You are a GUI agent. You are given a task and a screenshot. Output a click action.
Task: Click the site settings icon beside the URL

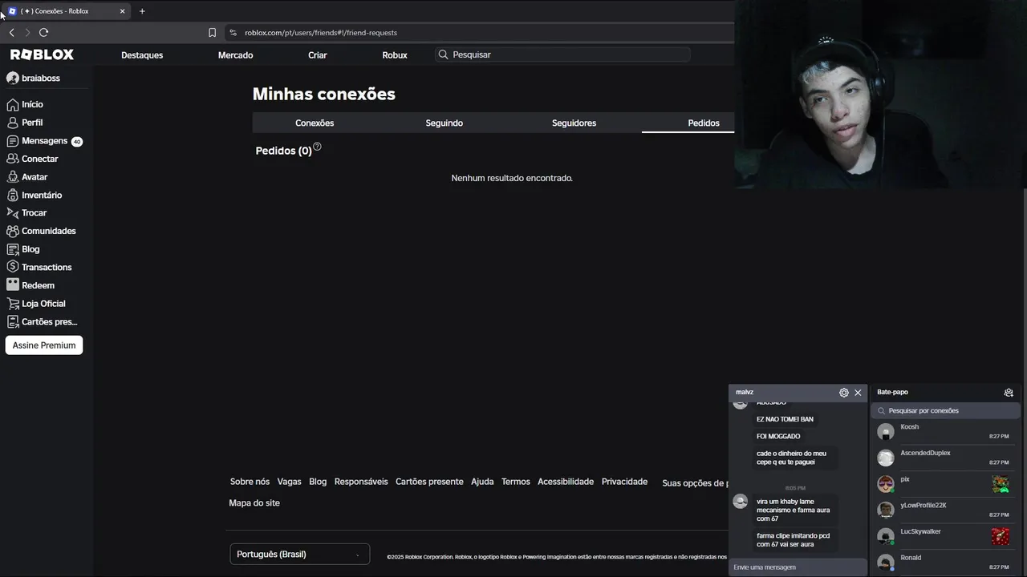tap(233, 33)
